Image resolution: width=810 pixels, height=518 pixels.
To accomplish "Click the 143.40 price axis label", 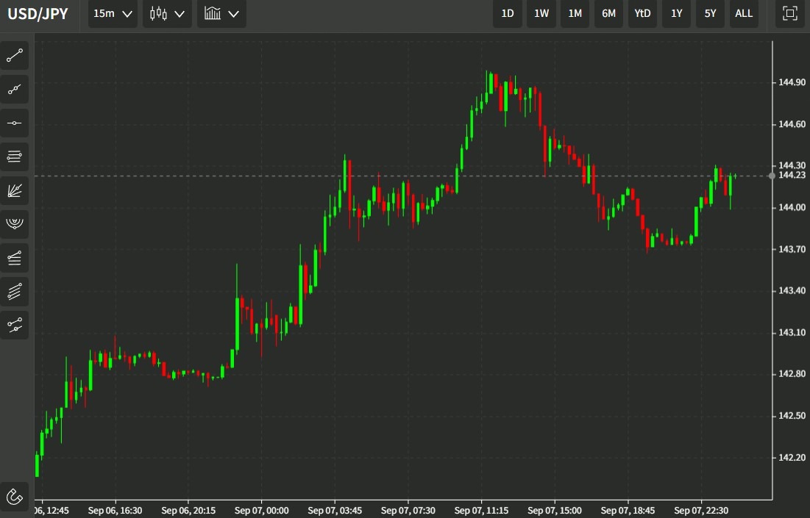I will (792, 290).
